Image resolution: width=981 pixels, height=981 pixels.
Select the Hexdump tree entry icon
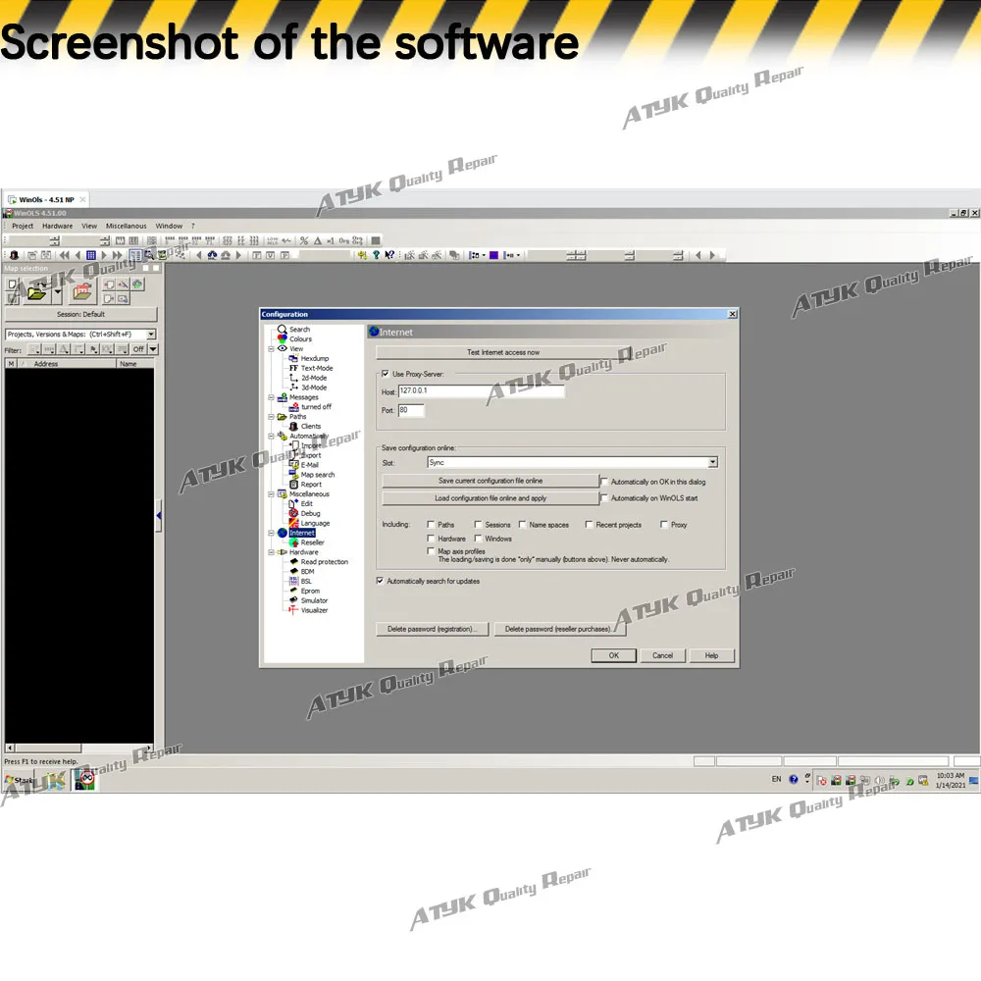tap(293, 358)
